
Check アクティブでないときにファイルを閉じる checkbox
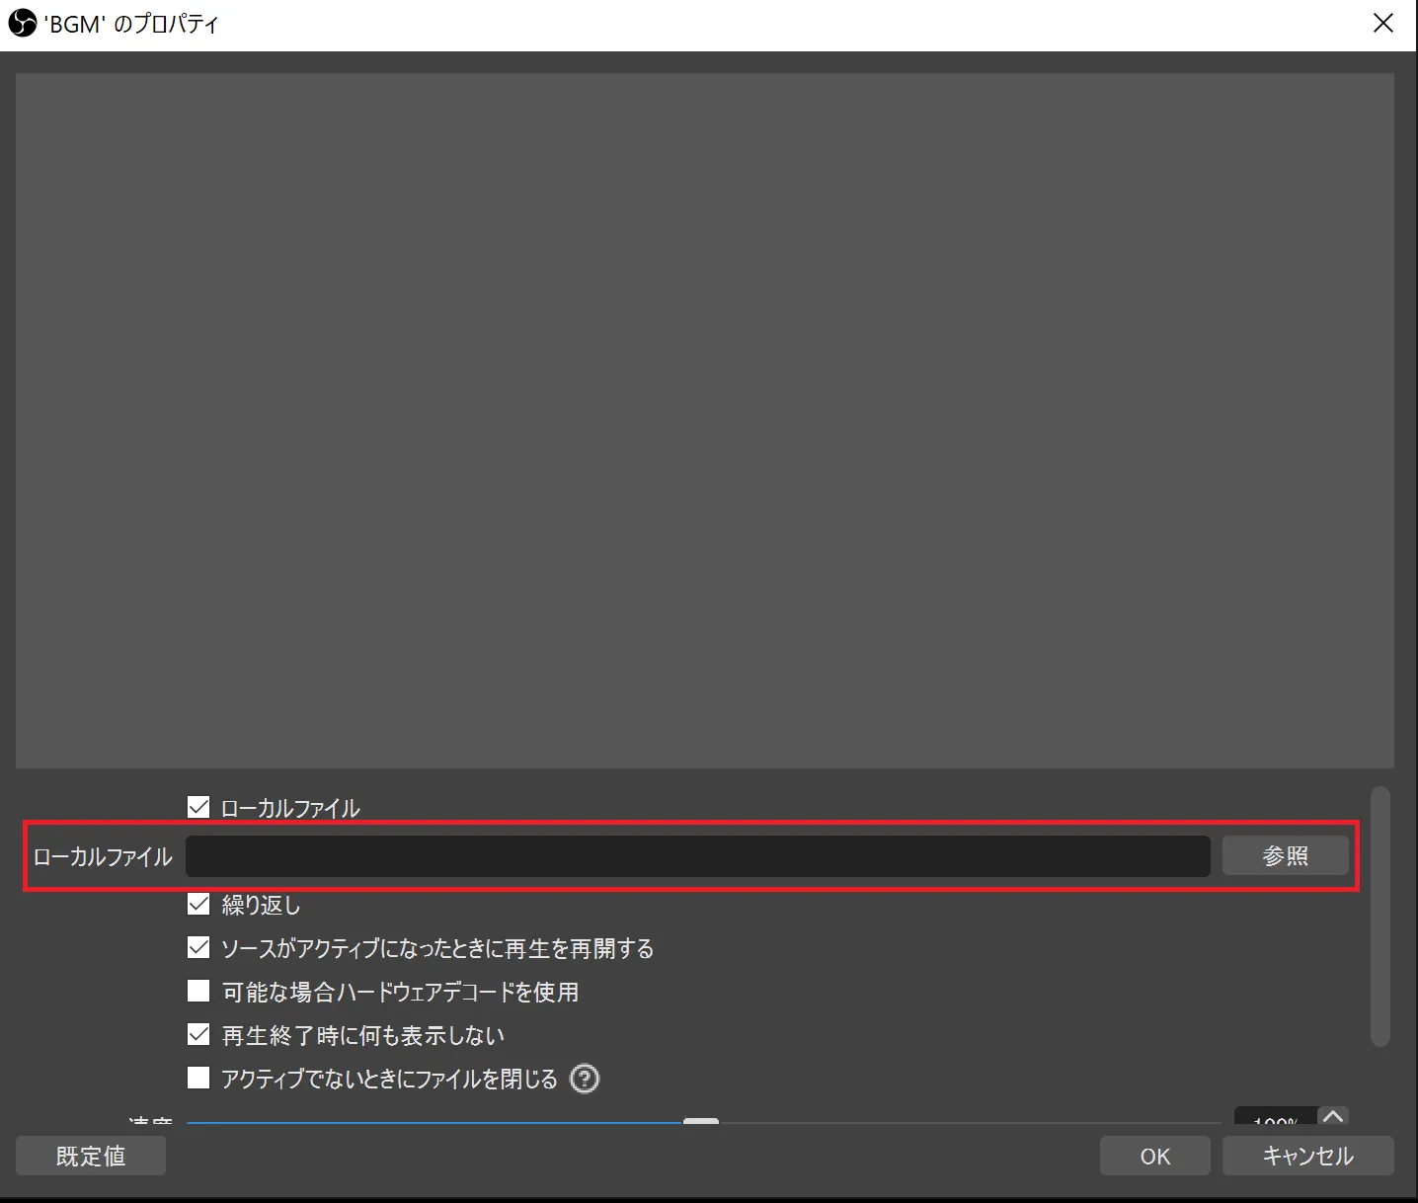point(198,1078)
